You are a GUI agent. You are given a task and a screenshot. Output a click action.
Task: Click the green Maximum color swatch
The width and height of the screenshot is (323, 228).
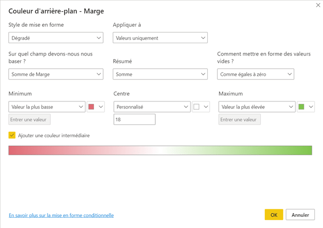301,107
